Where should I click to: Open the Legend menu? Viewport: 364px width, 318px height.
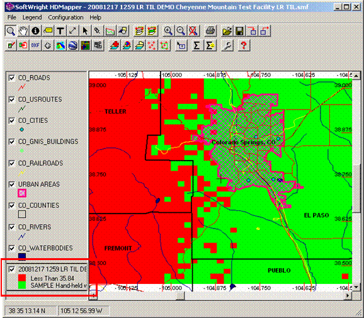(32, 18)
